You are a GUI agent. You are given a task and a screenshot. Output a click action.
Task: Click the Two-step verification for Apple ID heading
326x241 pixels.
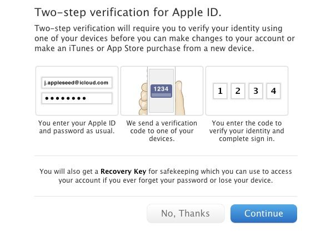(128, 12)
